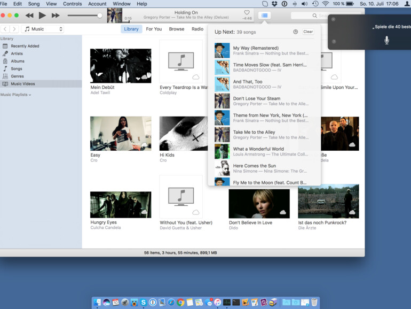411x309 pixels.
Task: Expand the Music Playlists section
Action: [15, 95]
